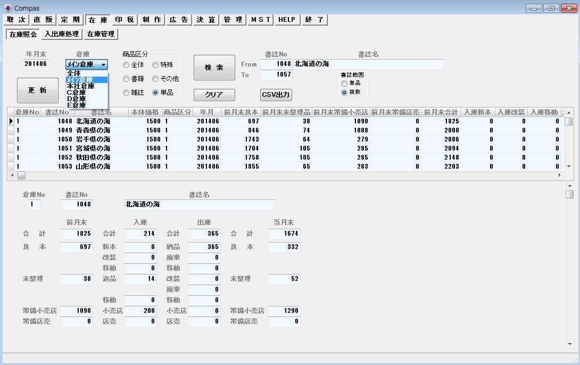Click the table's vertical scrollbar up arrow

[568, 112]
